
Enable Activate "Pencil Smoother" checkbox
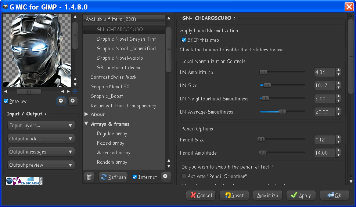[184, 176]
